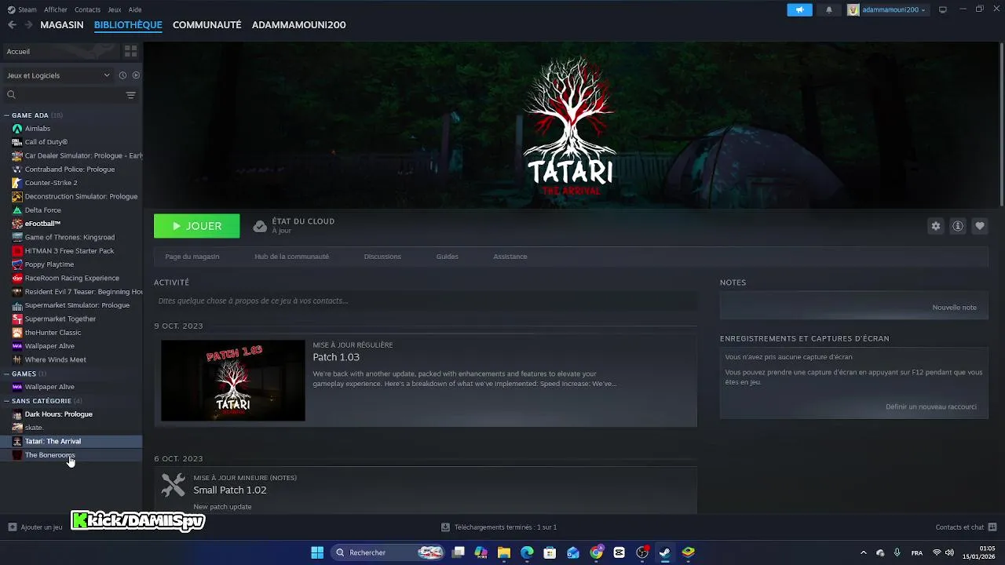
Task: Open Hub de la communauté link
Action: [291, 257]
